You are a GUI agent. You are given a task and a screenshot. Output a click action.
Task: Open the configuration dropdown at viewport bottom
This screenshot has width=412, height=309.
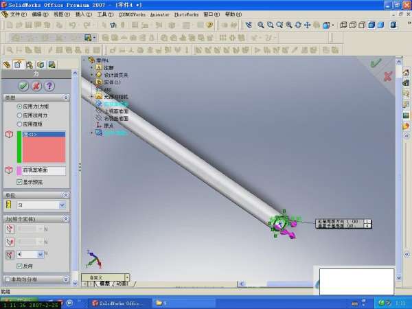127,277
